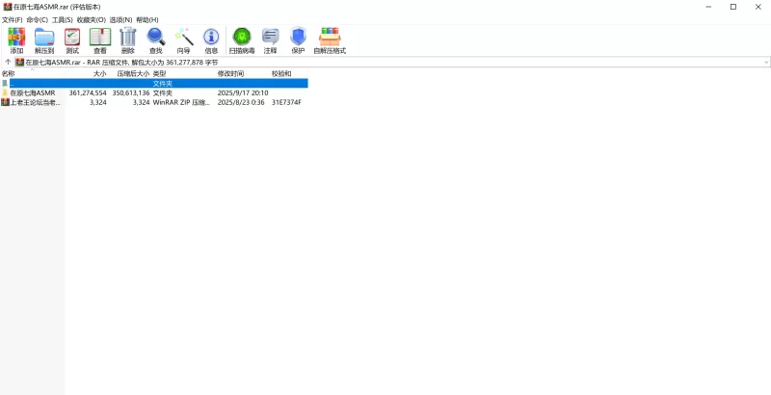Click modified date 2025/8/23 0:36
771x395 pixels.
(x=241, y=102)
